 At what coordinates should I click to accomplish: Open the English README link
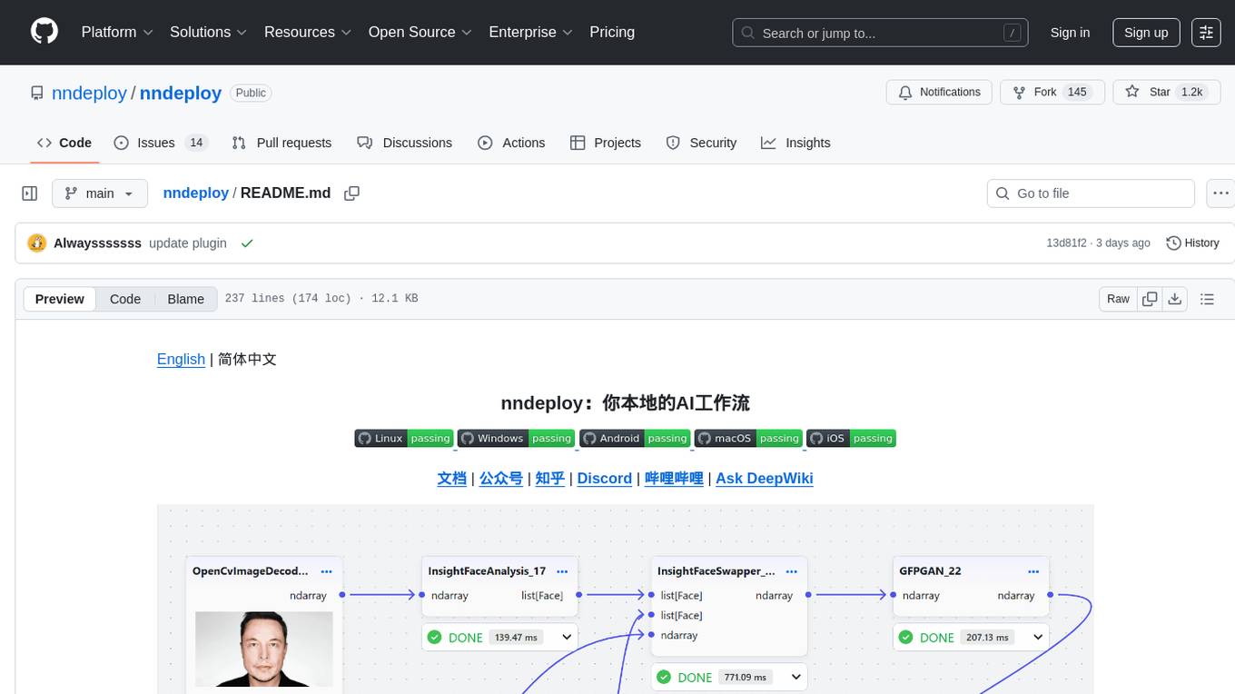tap(181, 359)
